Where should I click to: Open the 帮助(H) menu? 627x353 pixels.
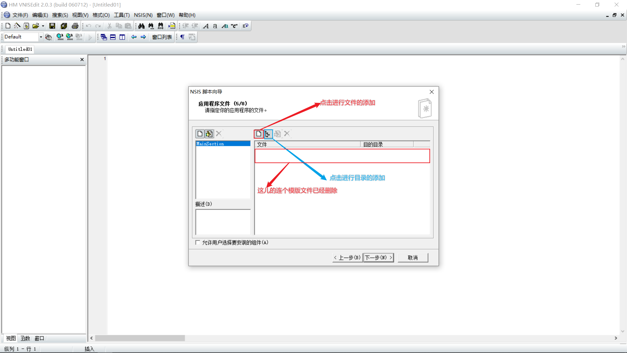187,15
